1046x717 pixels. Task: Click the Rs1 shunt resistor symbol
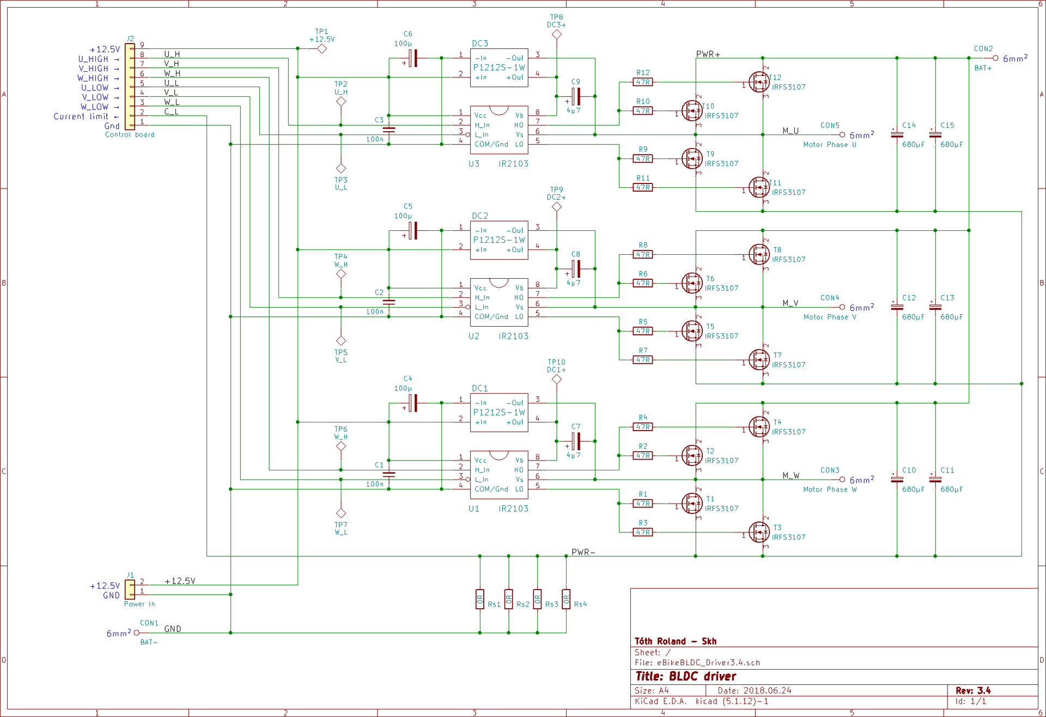480,599
